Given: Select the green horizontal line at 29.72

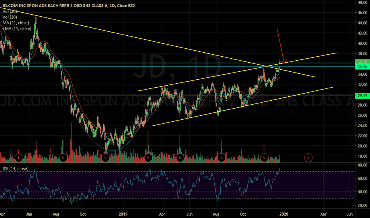Looking at the screenshot, I should tap(177, 96).
